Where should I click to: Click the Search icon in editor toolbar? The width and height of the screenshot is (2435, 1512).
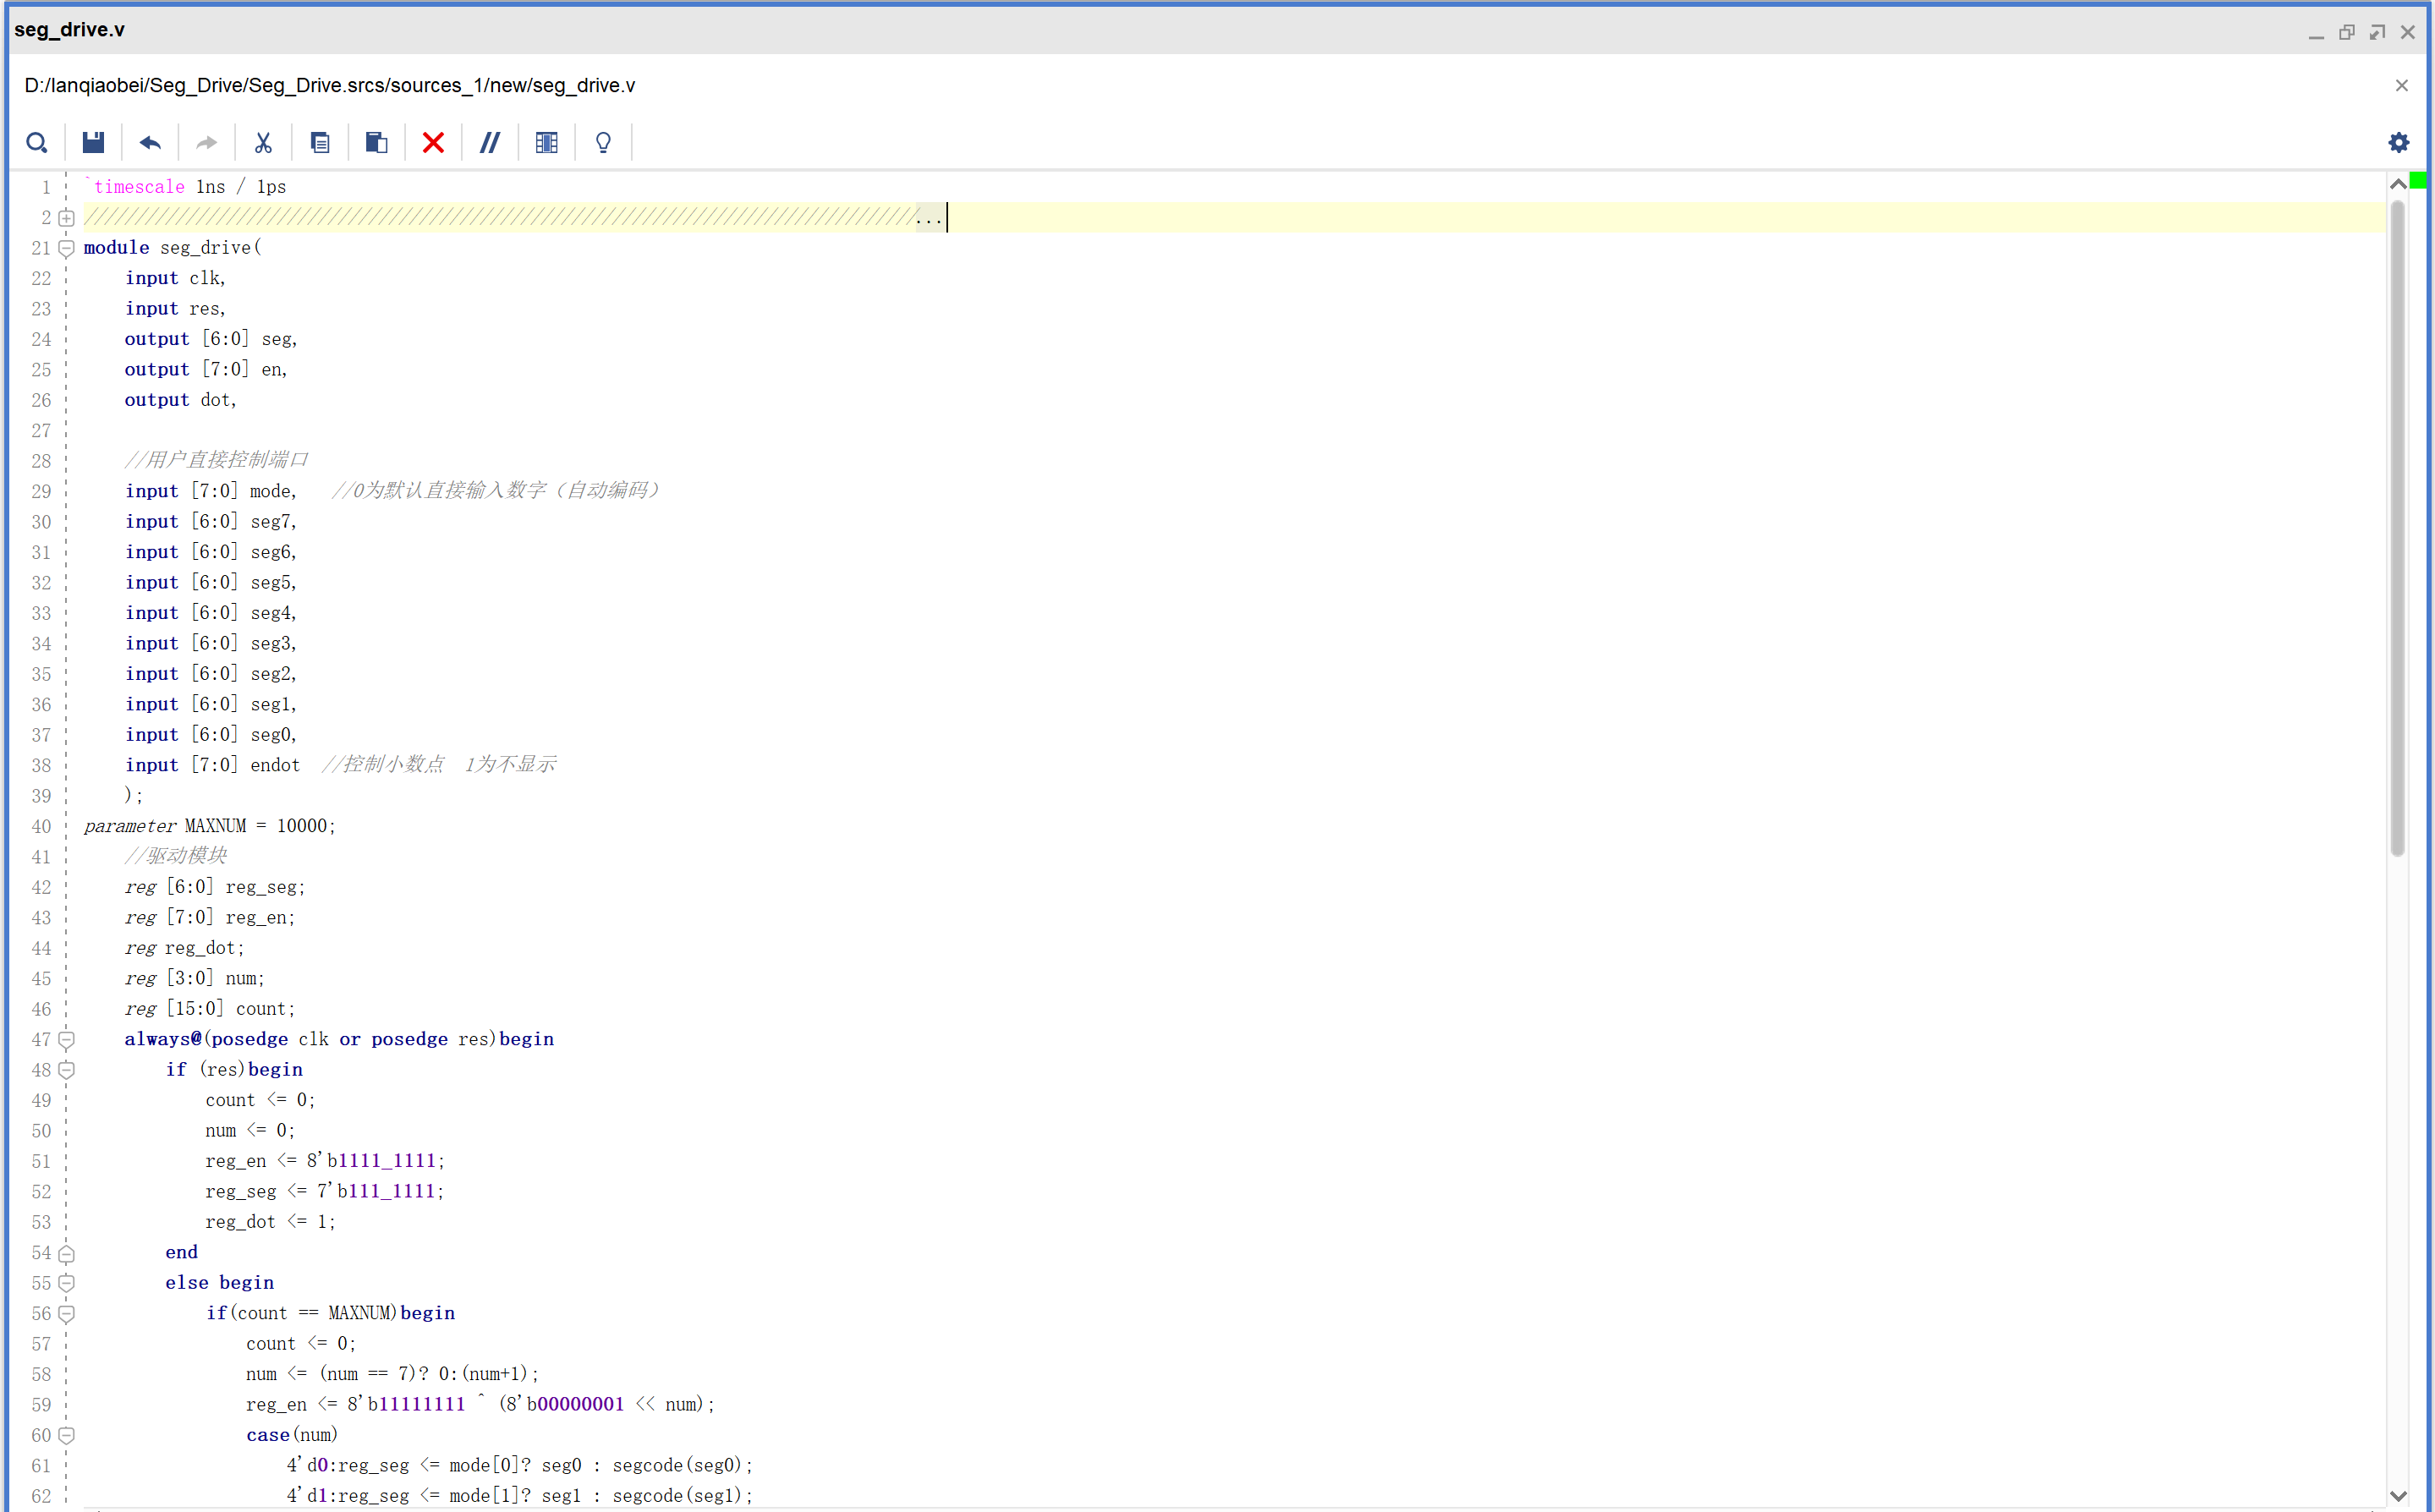tap(37, 143)
